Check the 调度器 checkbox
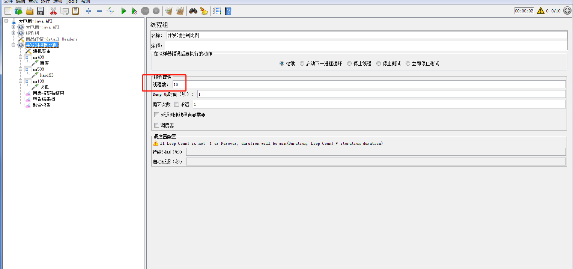 point(156,125)
